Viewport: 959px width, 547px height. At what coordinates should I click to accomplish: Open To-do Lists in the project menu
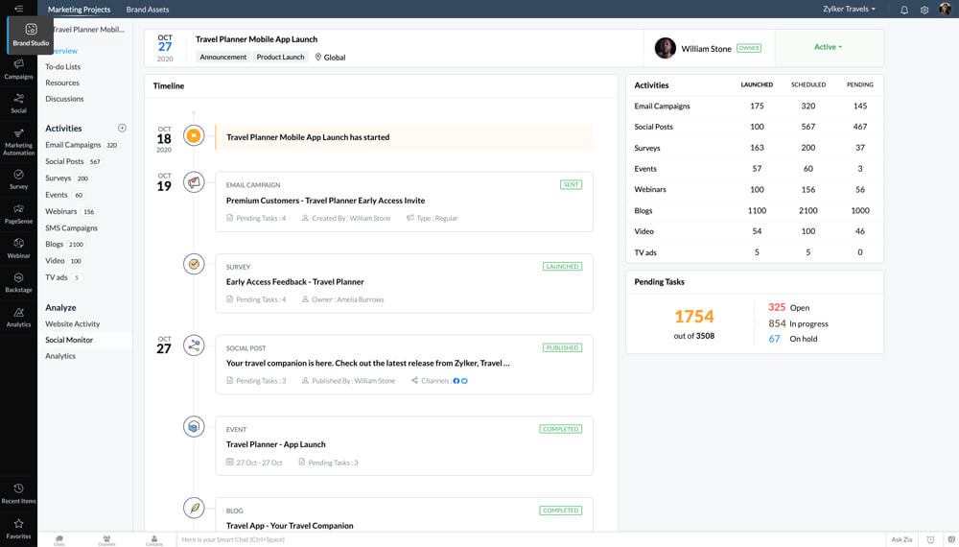(63, 67)
